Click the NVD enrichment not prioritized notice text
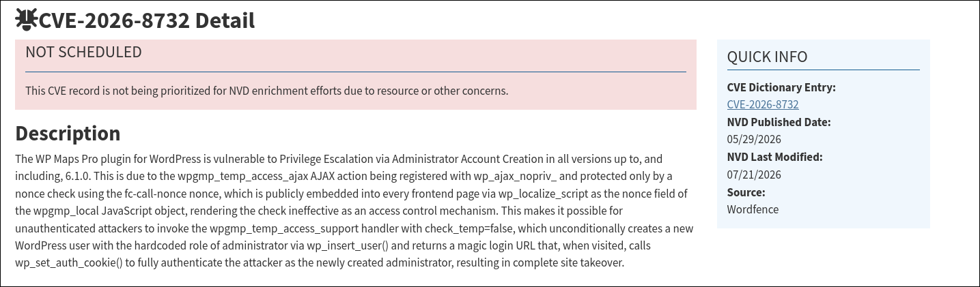The height and width of the screenshot is (287, 980). [266, 90]
